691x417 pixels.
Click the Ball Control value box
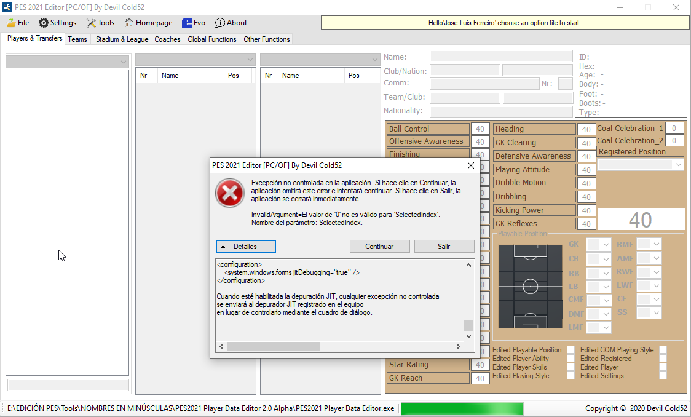point(480,129)
